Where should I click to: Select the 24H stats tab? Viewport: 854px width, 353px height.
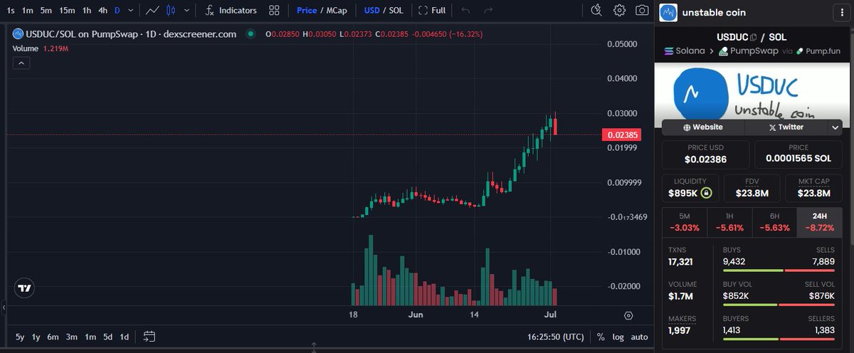click(819, 222)
